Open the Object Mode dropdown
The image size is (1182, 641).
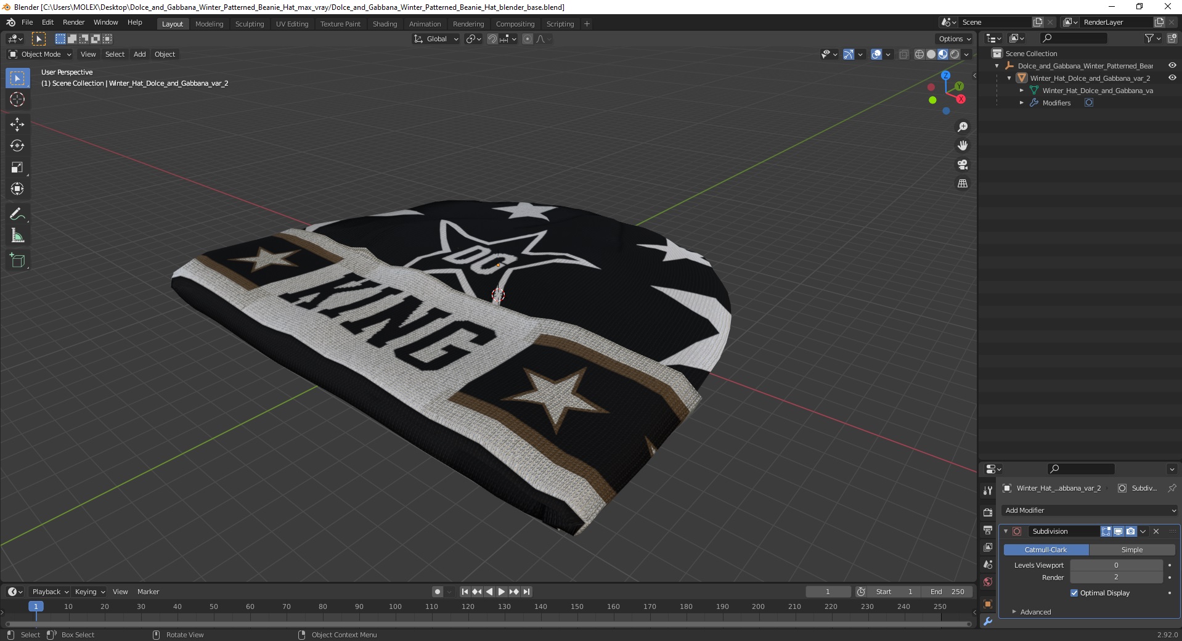click(40, 54)
